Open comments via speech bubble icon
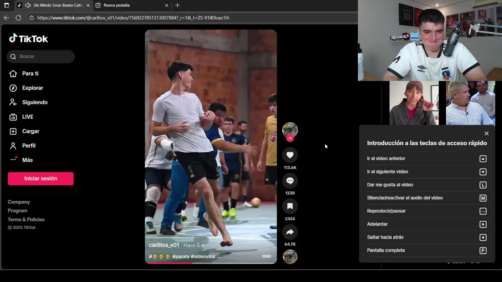The image size is (502, 282). click(290, 181)
